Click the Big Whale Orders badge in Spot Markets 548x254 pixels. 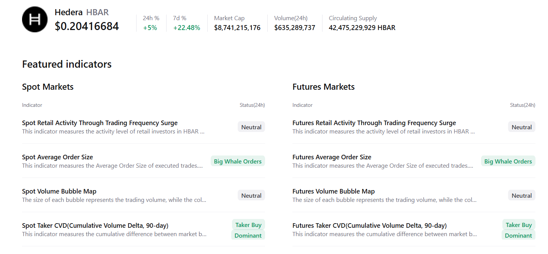238,161
